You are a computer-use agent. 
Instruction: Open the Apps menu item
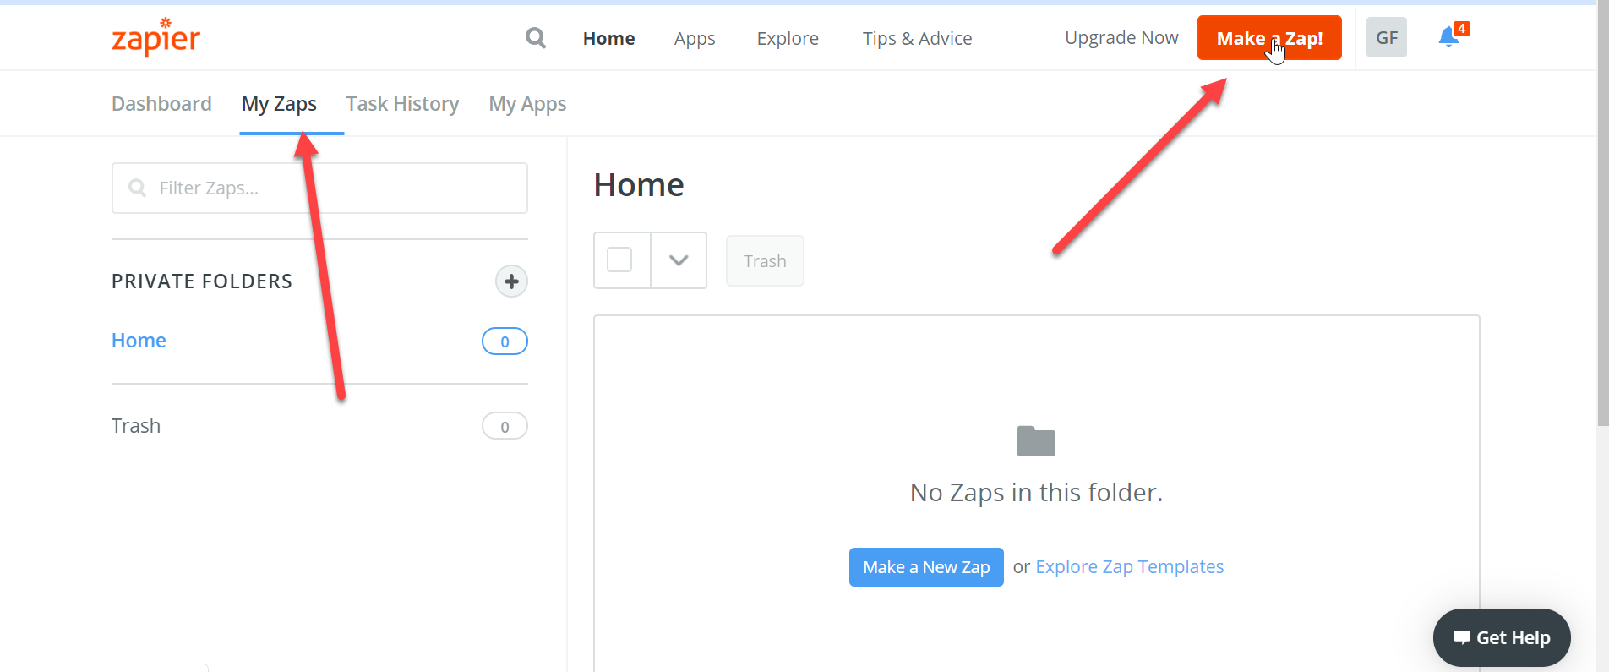(x=695, y=38)
